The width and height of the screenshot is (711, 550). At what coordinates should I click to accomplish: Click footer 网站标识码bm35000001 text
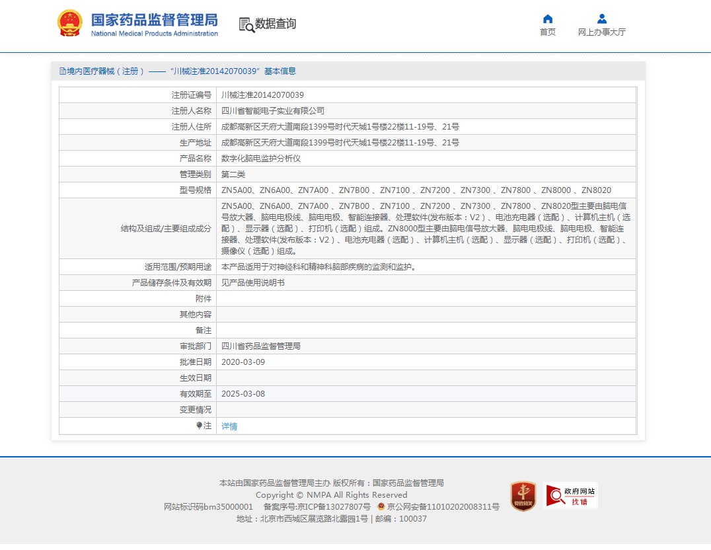(x=208, y=506)
